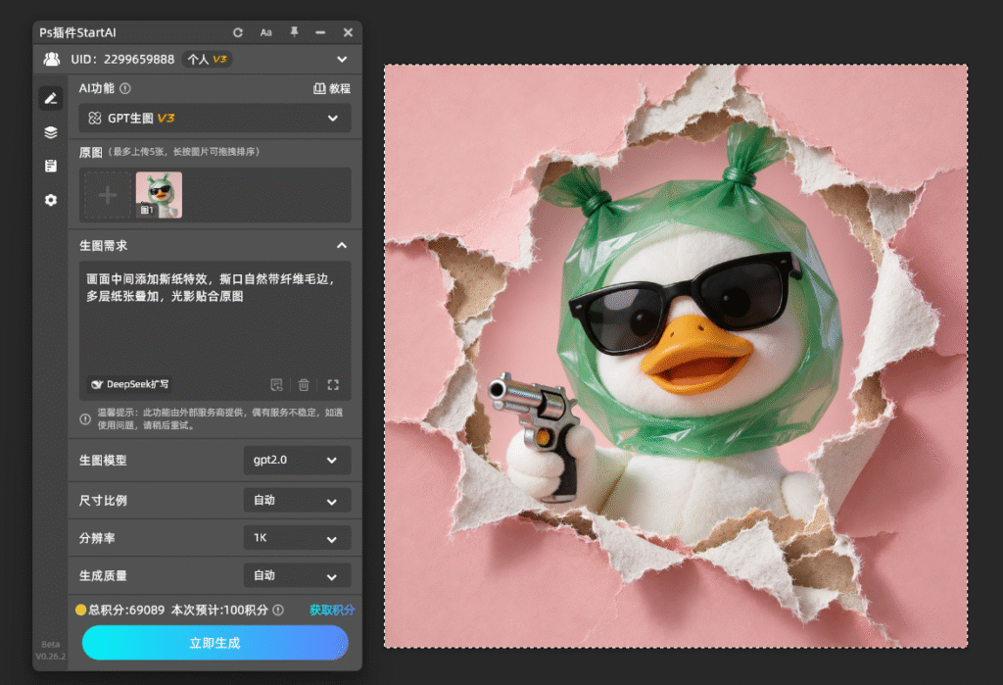Select the pen edit icon in sidebar
Image resolution: width=1003 pixels, height=685 pixels.
click(51, 98)
